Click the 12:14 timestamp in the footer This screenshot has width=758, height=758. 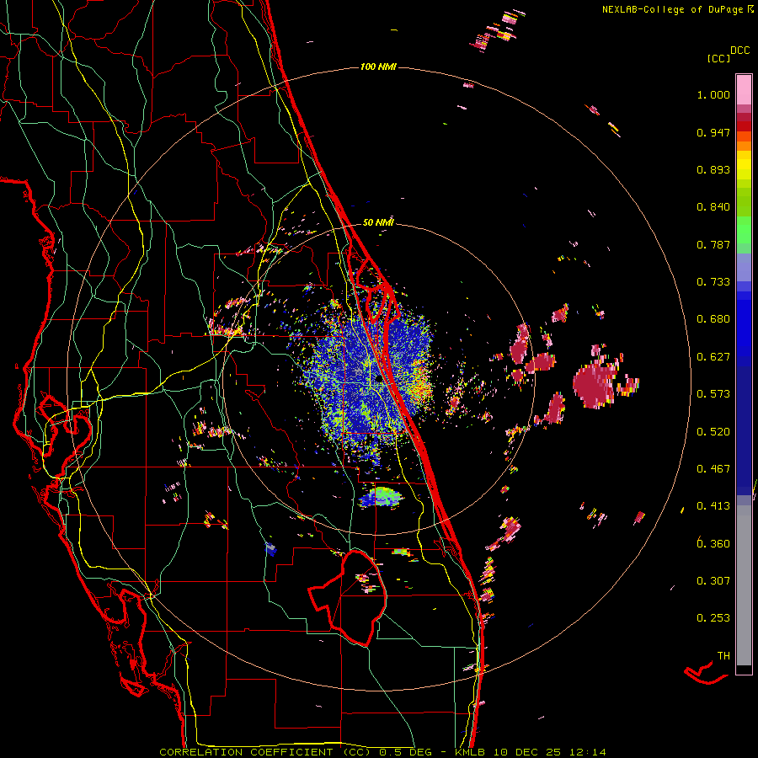click(586, 752)
